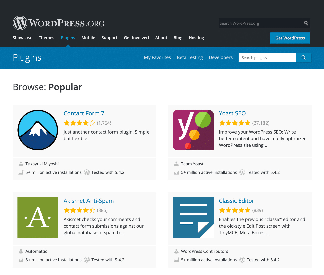Click the installations chart icon under Akismet
Image resolution: width=324 pixels, height=275 pixels.
[x=21, y=260]
